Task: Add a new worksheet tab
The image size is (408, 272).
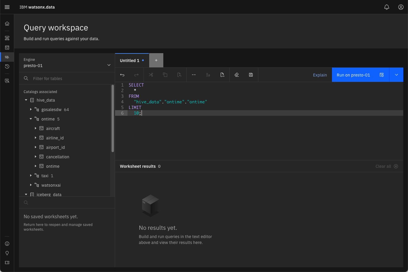Action: click(156, 61)
